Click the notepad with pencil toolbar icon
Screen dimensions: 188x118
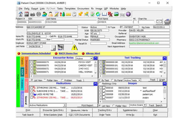pyautogui.click(x=56, y=14)
